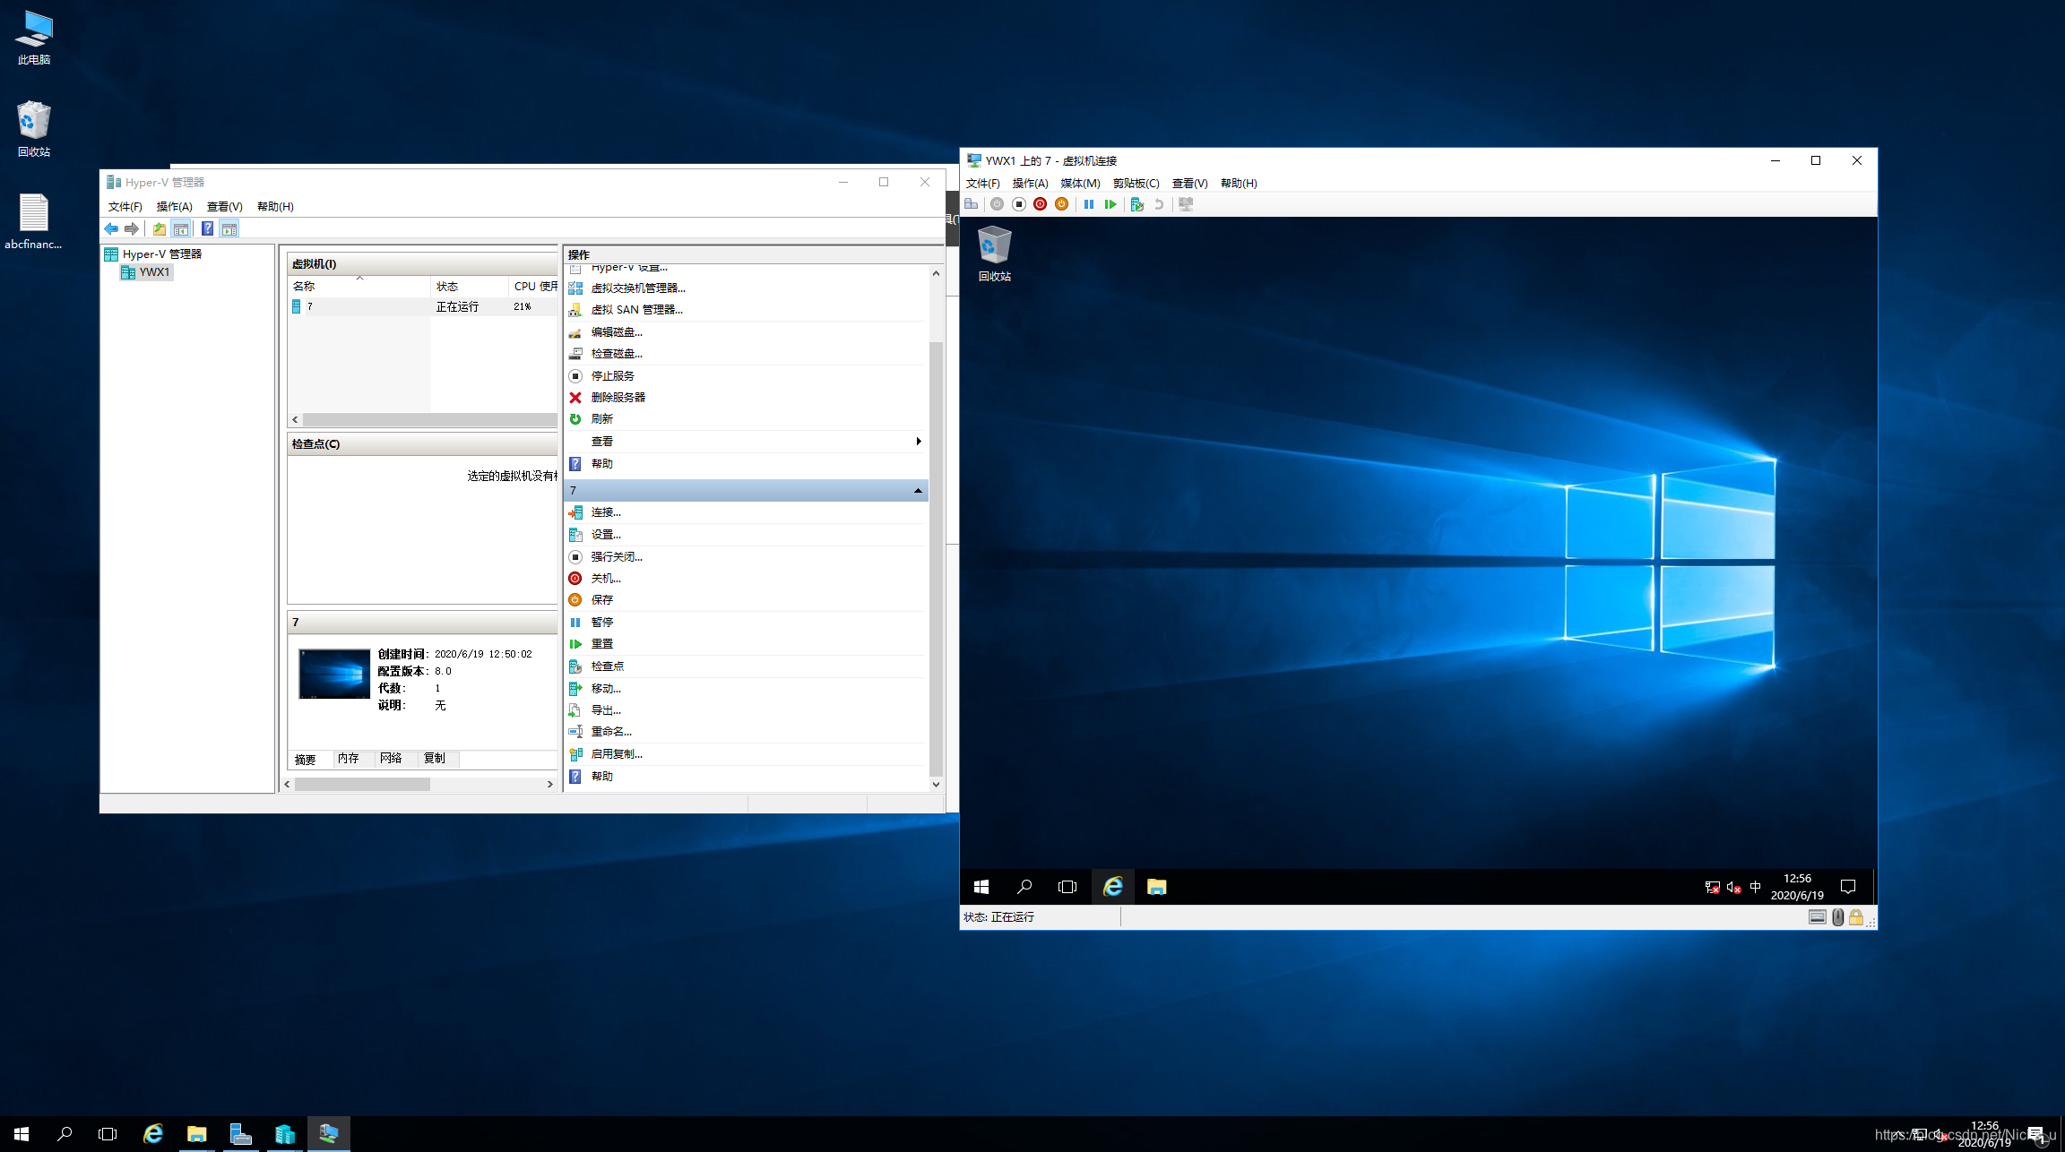Switch to the 内存 tab
2065x1152 pixels.
tap(349, 759)
